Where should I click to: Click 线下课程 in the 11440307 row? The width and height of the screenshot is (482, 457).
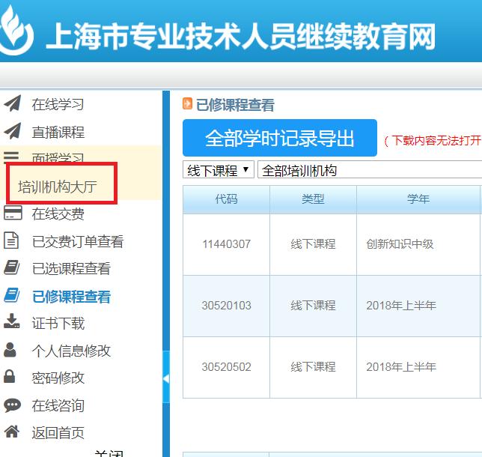click(x=313, y=244)
